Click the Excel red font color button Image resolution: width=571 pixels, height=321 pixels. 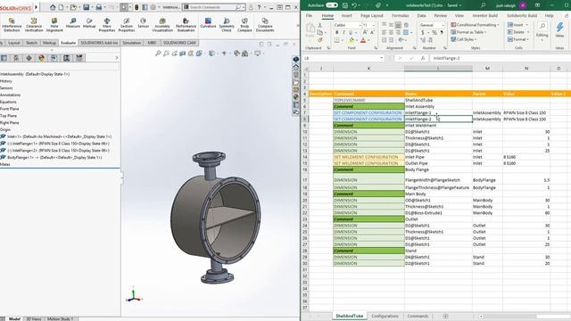363,40
